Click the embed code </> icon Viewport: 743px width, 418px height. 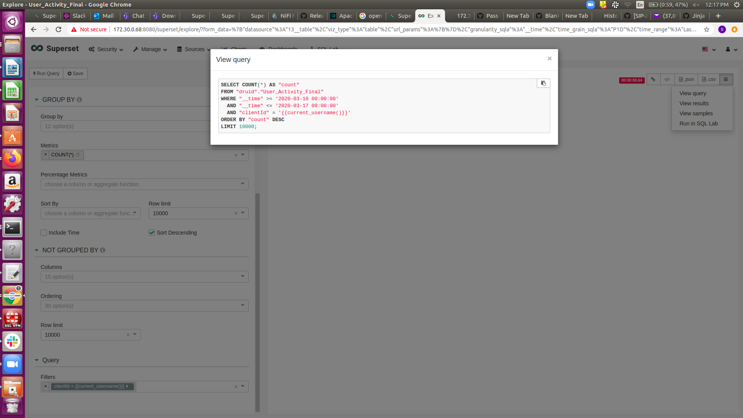tap(667, 79)
